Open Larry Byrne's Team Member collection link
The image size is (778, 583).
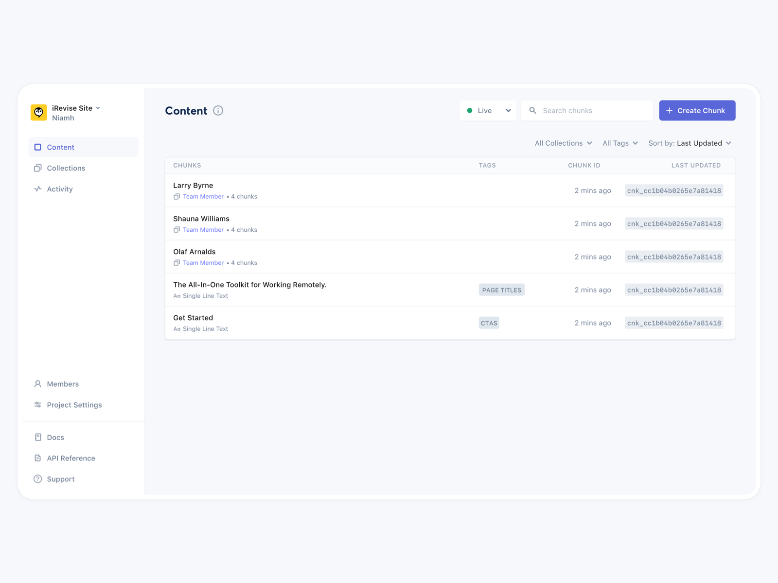203,196
